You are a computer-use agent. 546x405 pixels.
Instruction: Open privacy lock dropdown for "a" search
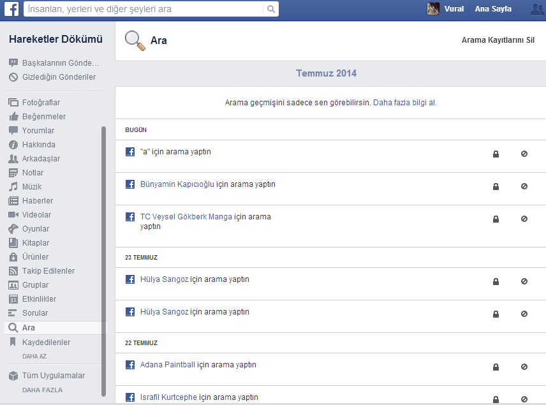coord(496,154)
